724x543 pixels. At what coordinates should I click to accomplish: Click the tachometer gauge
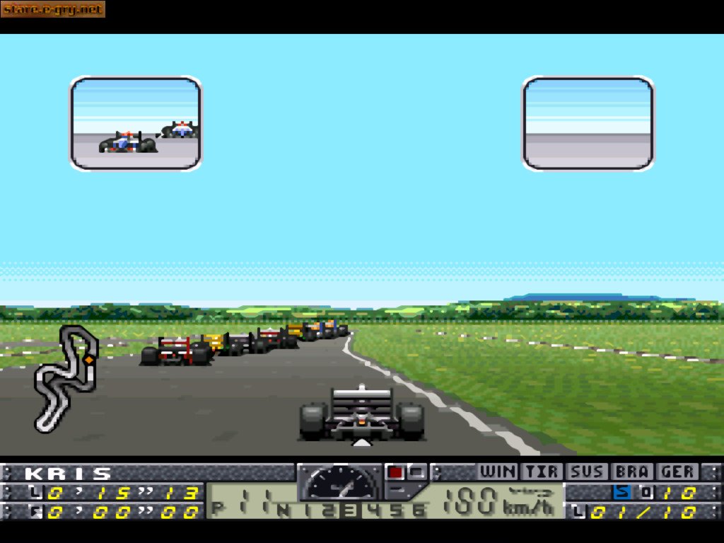[340, 482]
